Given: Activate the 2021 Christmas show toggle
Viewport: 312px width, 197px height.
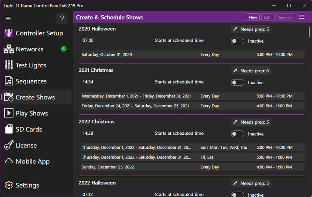Looking at the screenshot, I should point(237,82).
